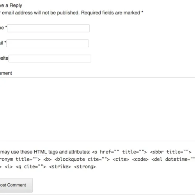Click the Name input field
Viewport: 195px width, 195px height.
click(x=48, y=28)
